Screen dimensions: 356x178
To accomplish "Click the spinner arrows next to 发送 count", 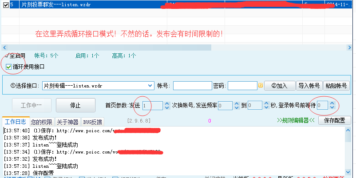I will click(167, 105).
